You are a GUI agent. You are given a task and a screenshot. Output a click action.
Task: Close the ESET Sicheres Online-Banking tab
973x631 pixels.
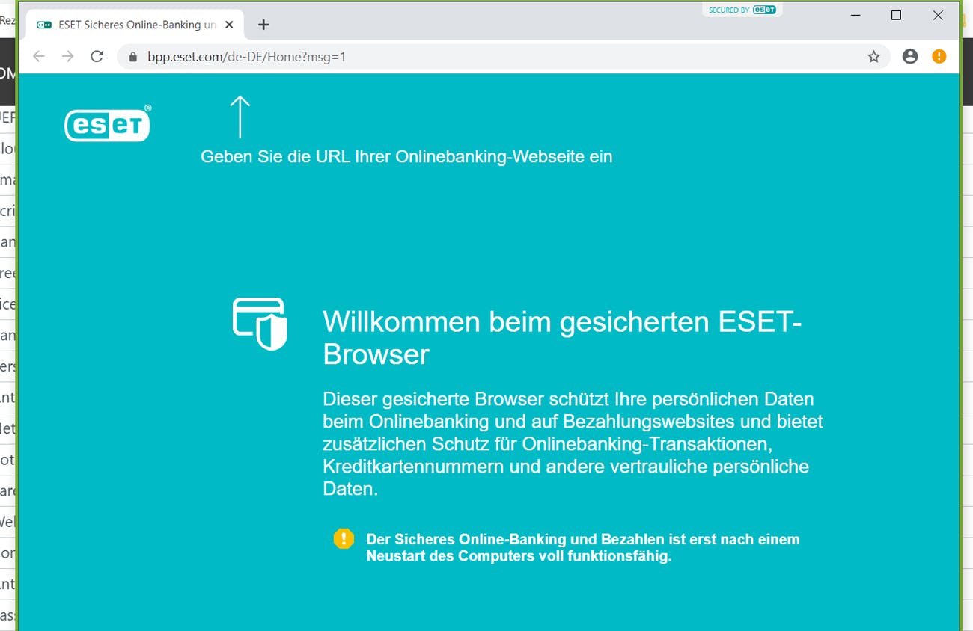229,25
